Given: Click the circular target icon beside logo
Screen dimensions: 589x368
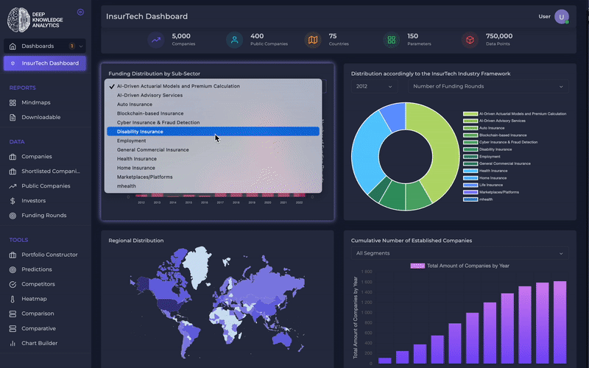Looking at the screenshot, I should (80, 12).
